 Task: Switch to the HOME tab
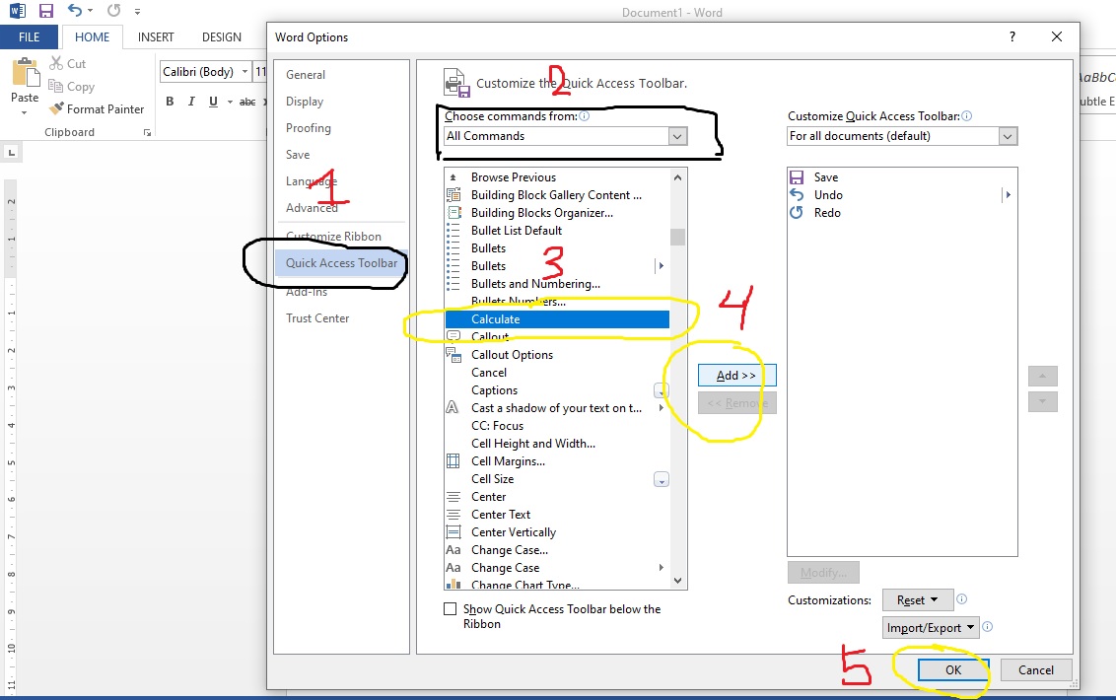click(93, 37)
